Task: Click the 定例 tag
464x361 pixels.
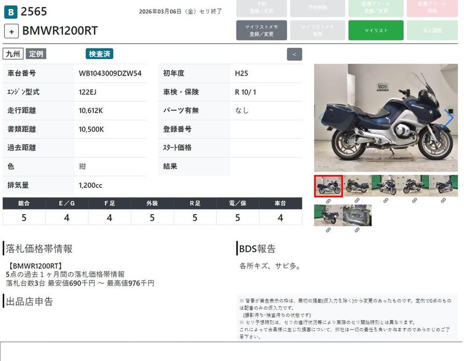Action: click(x=36, y=54)
